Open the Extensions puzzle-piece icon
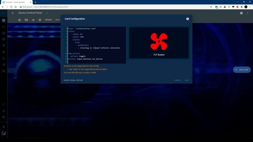The width and height of the screenshot is (253, 142). [242, 7]
